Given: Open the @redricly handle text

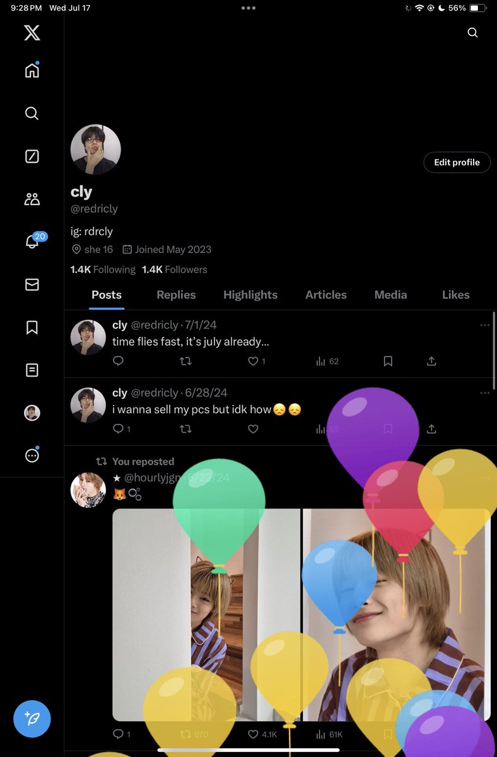Looking at the screenshot, I should [94, 209].
